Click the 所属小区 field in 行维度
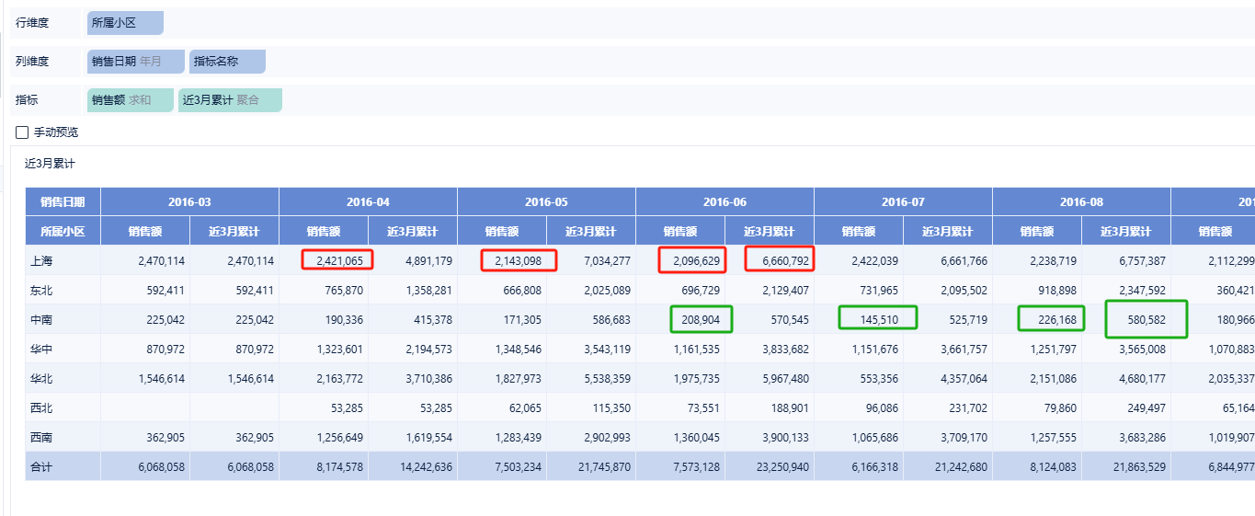 124,23
